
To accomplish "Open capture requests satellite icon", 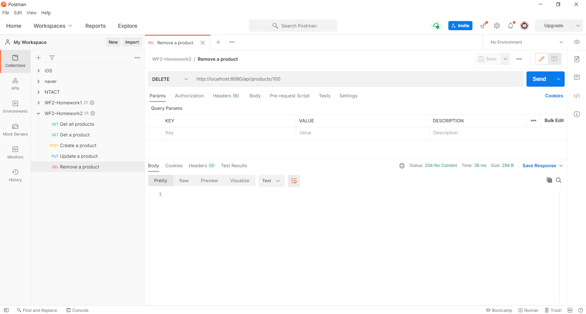I will (x=484, y=26).
